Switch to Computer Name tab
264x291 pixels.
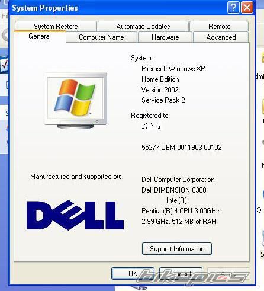tap(101, 37)
